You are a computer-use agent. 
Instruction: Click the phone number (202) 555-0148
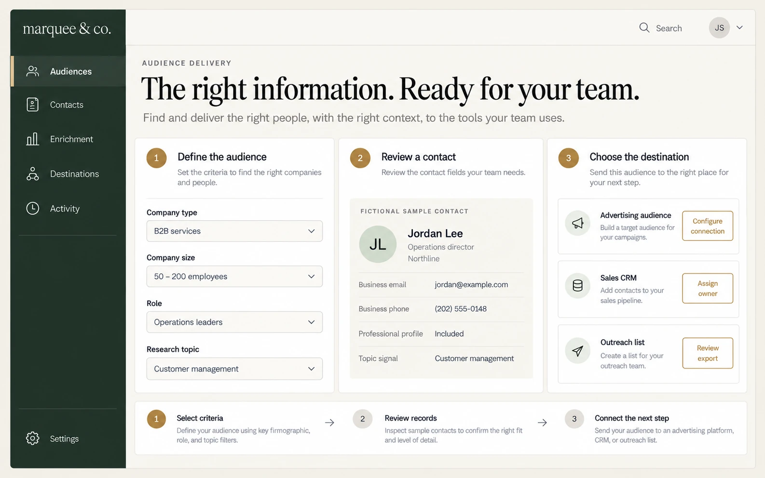(461, 309)
